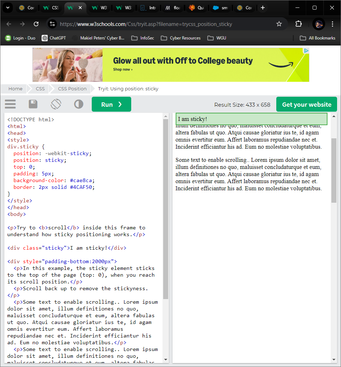Open the W3Schools hamburger menu icon
The width and height of the screenshot is (341, 367).
pos(10,104)
